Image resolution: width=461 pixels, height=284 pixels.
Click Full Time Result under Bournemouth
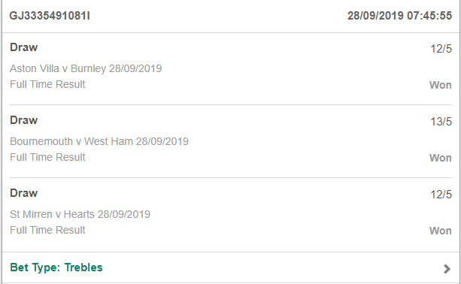click(x=47, y=158)
